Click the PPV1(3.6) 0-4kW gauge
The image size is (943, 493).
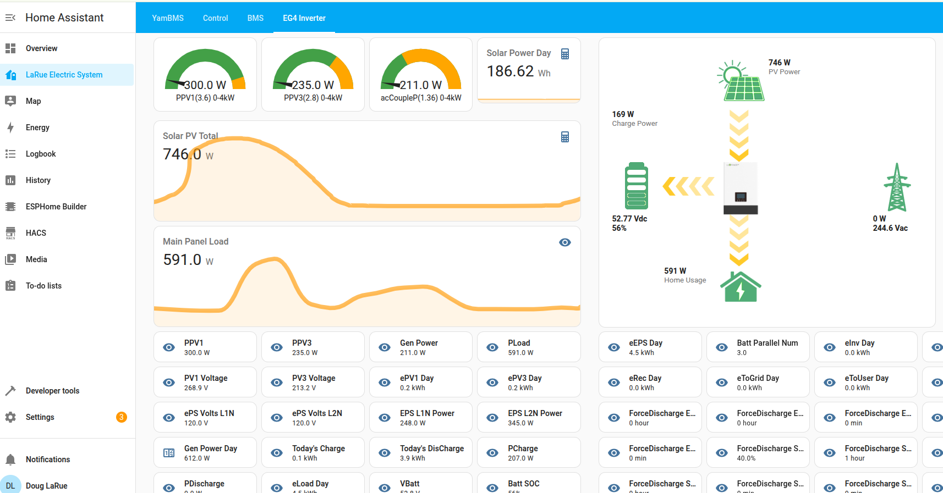tap(205, 75)
